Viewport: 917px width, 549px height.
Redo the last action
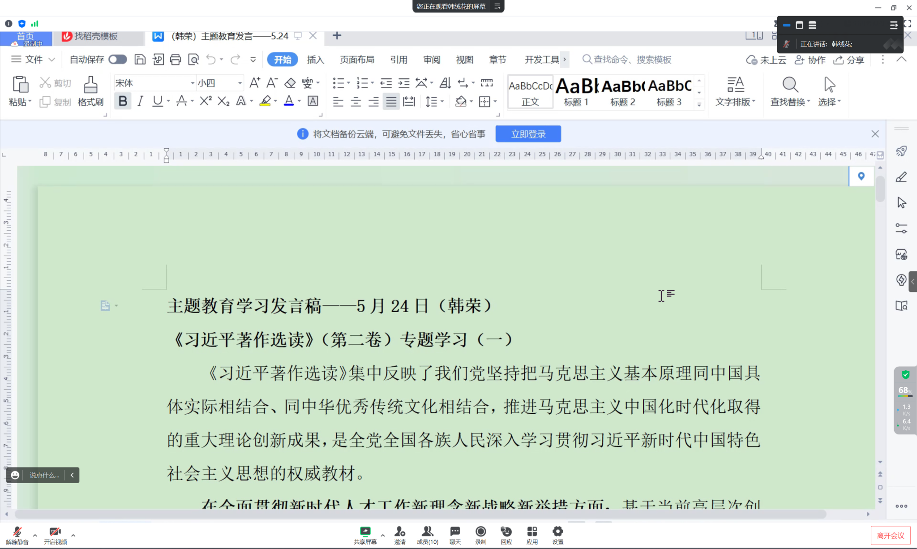[x=236, y=60]
